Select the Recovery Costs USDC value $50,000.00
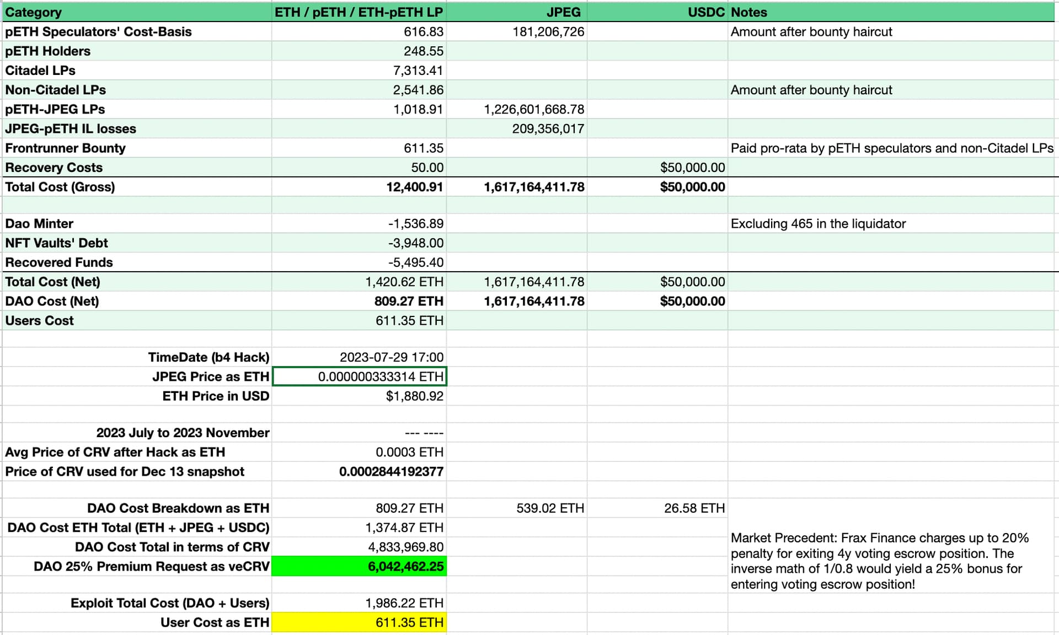1059x635 pixels. point(657,168)
